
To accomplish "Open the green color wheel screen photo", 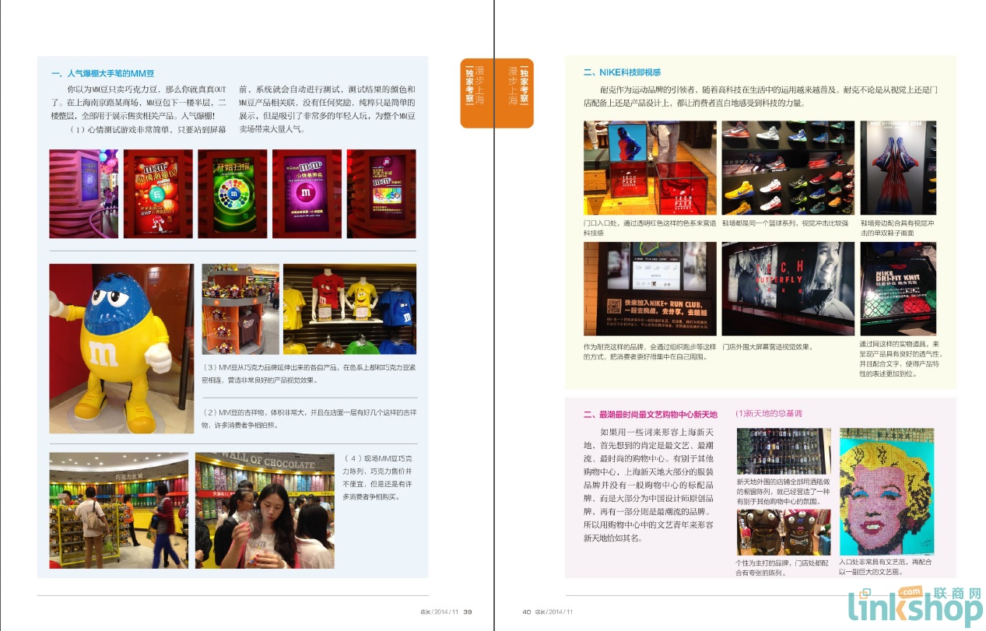I will [232, 194].
